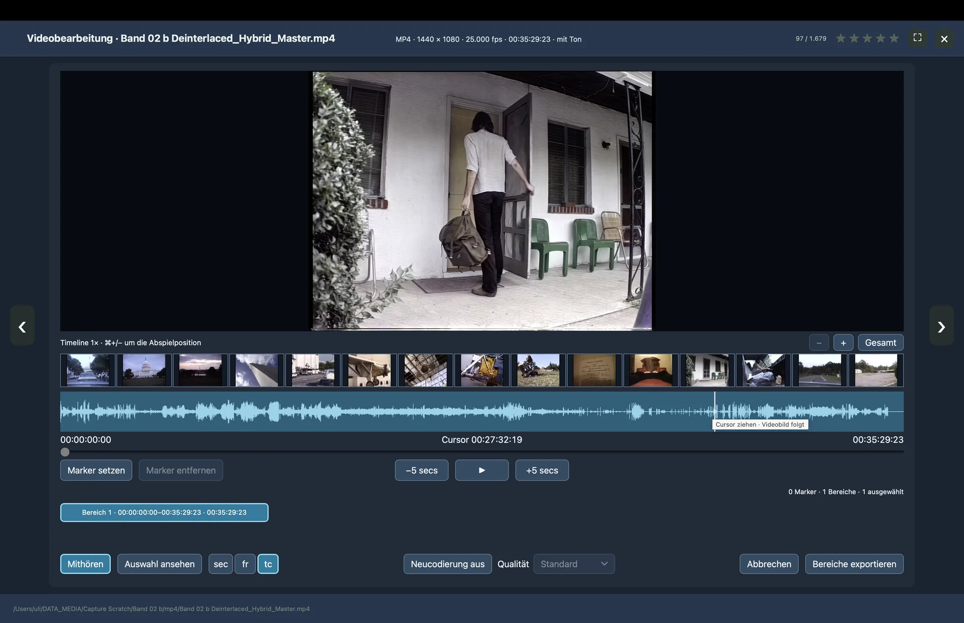The width and height of the screenshot is (964, 623).
Task: Click Marker entfernen button
Action: click(x=181, y=470)
